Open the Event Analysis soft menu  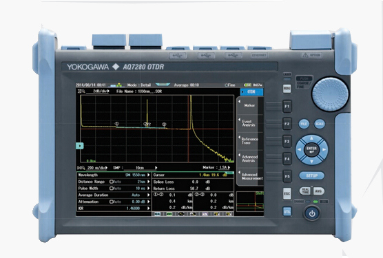(x=249, y=123)
